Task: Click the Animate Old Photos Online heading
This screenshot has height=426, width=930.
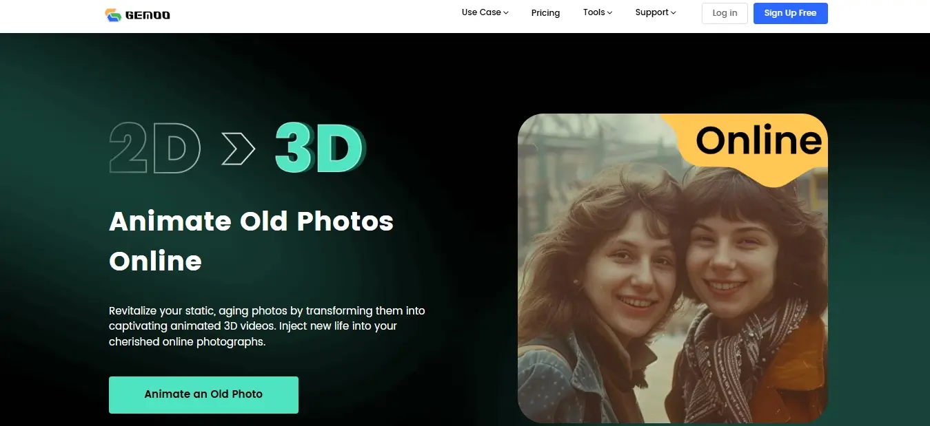Action: tap(251, 241)
